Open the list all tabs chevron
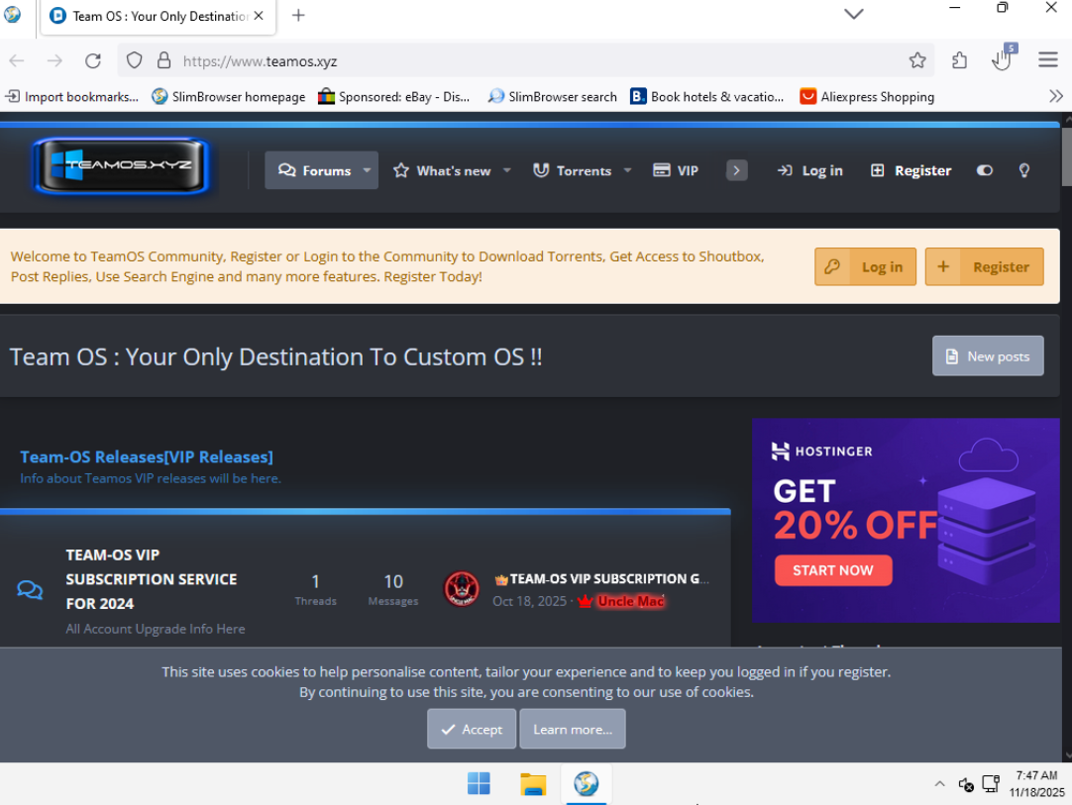This screenshot has width=1072, height=805. [854, 14]
